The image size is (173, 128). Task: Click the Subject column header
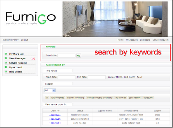[157, 111]
